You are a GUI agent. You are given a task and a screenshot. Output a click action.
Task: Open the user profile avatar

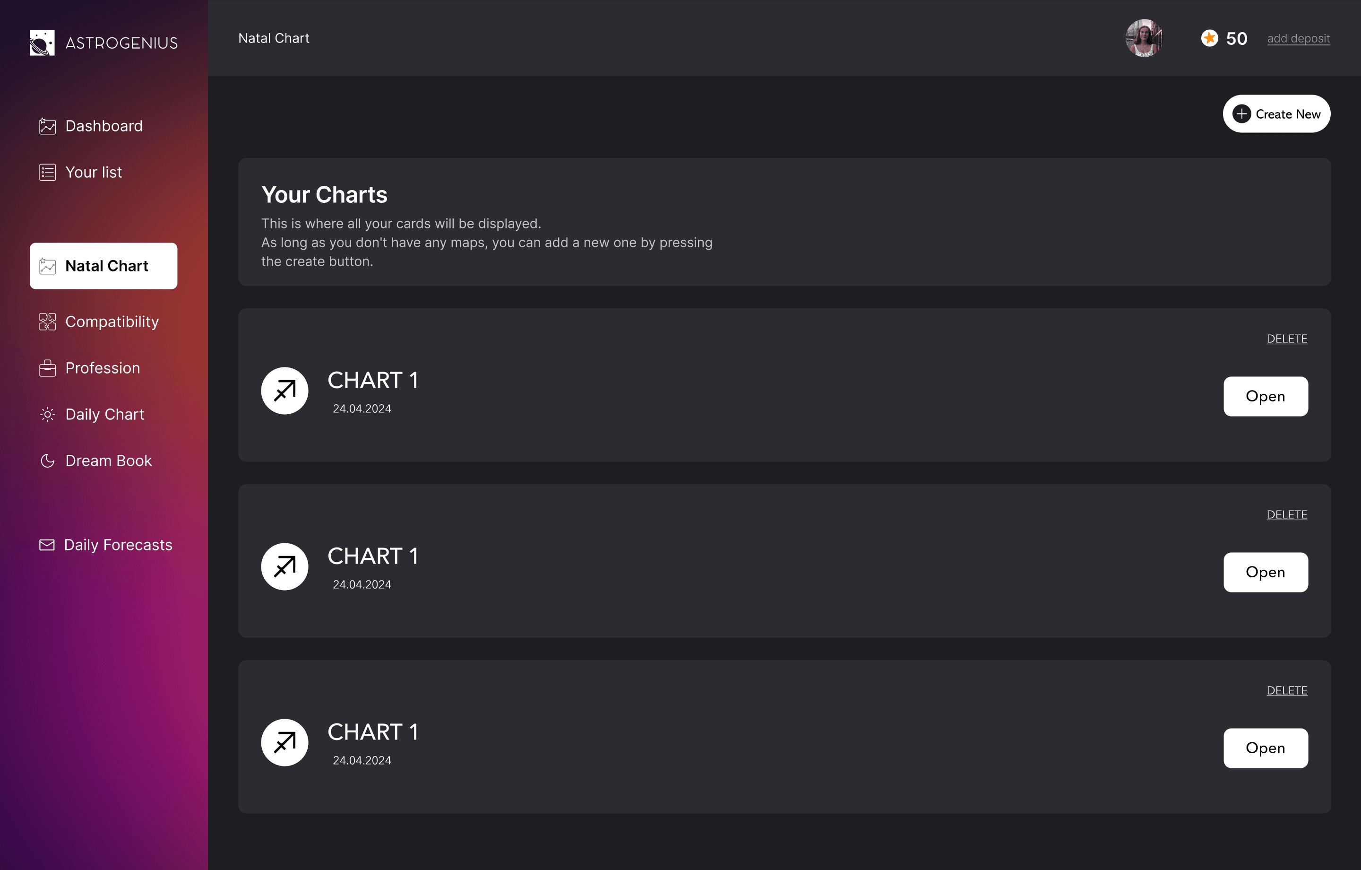pyautogui.click(x=1144, y=38)
